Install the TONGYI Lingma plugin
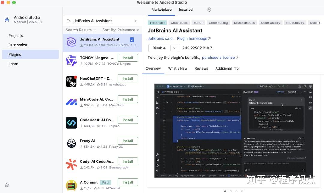Viewport: 324px width, 193px height. click(x=128, y=58)
